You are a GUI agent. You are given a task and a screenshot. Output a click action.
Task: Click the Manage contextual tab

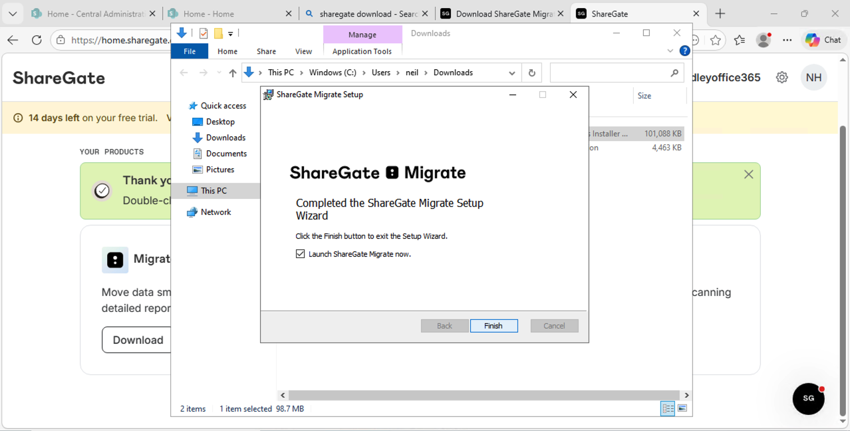pos(362,35)
